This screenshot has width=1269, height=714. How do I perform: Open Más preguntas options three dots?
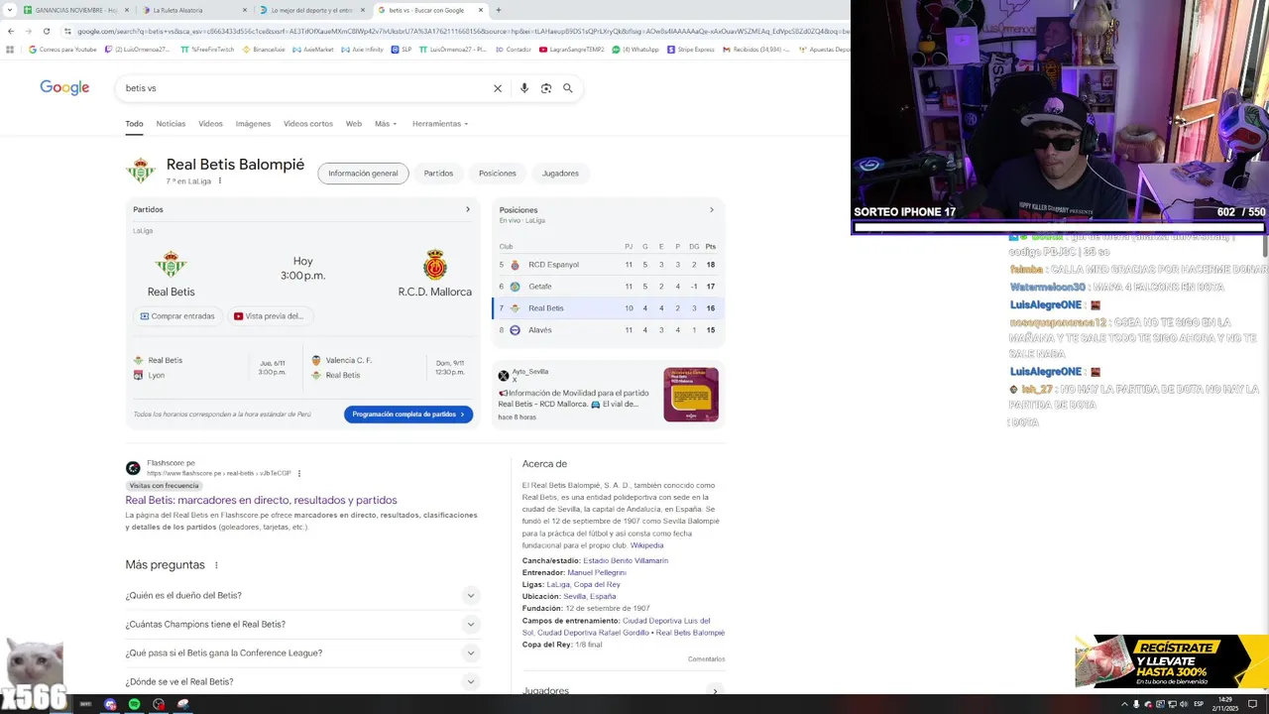[x=216, y=565]
